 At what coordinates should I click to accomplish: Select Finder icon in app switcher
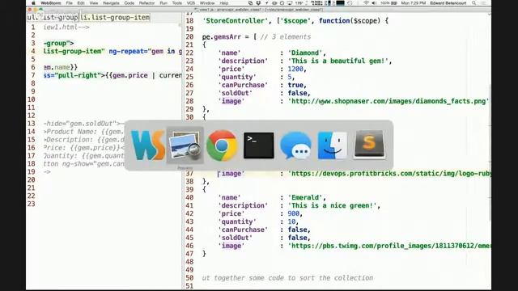pos(333,145)
